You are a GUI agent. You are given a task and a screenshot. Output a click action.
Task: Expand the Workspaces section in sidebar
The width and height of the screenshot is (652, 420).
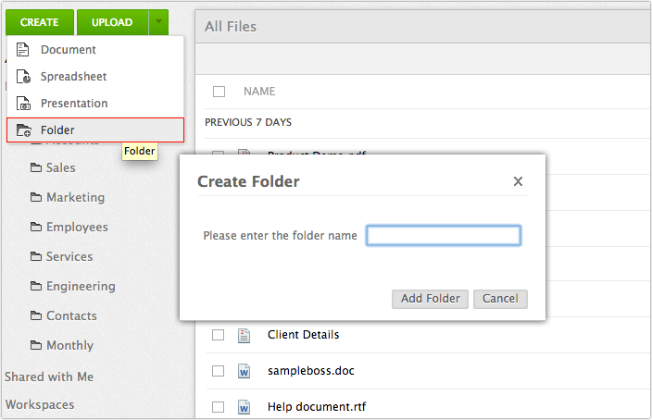(40, 404)
